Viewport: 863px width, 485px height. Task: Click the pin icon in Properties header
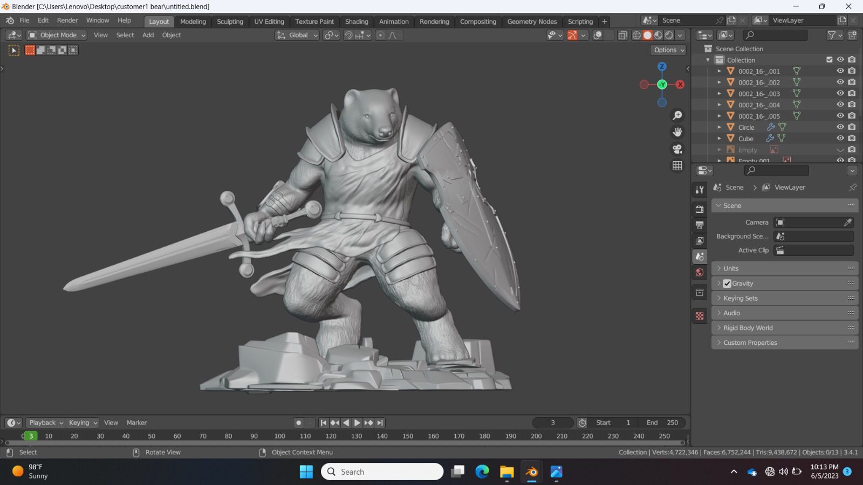(852, 188)
